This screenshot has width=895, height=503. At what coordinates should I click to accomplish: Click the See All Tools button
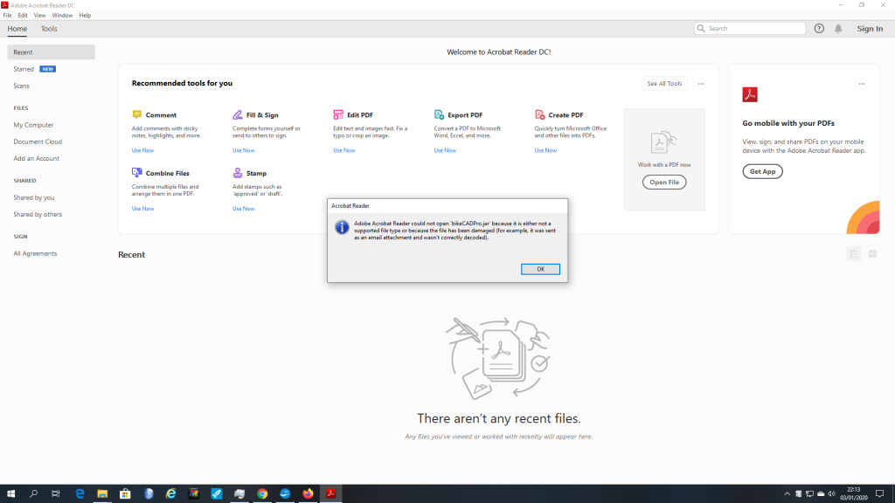pos(664,84)
